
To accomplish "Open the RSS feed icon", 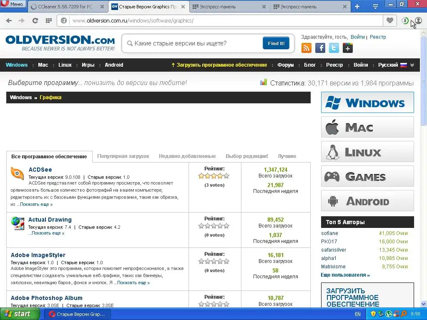I will tap(306, 48).
